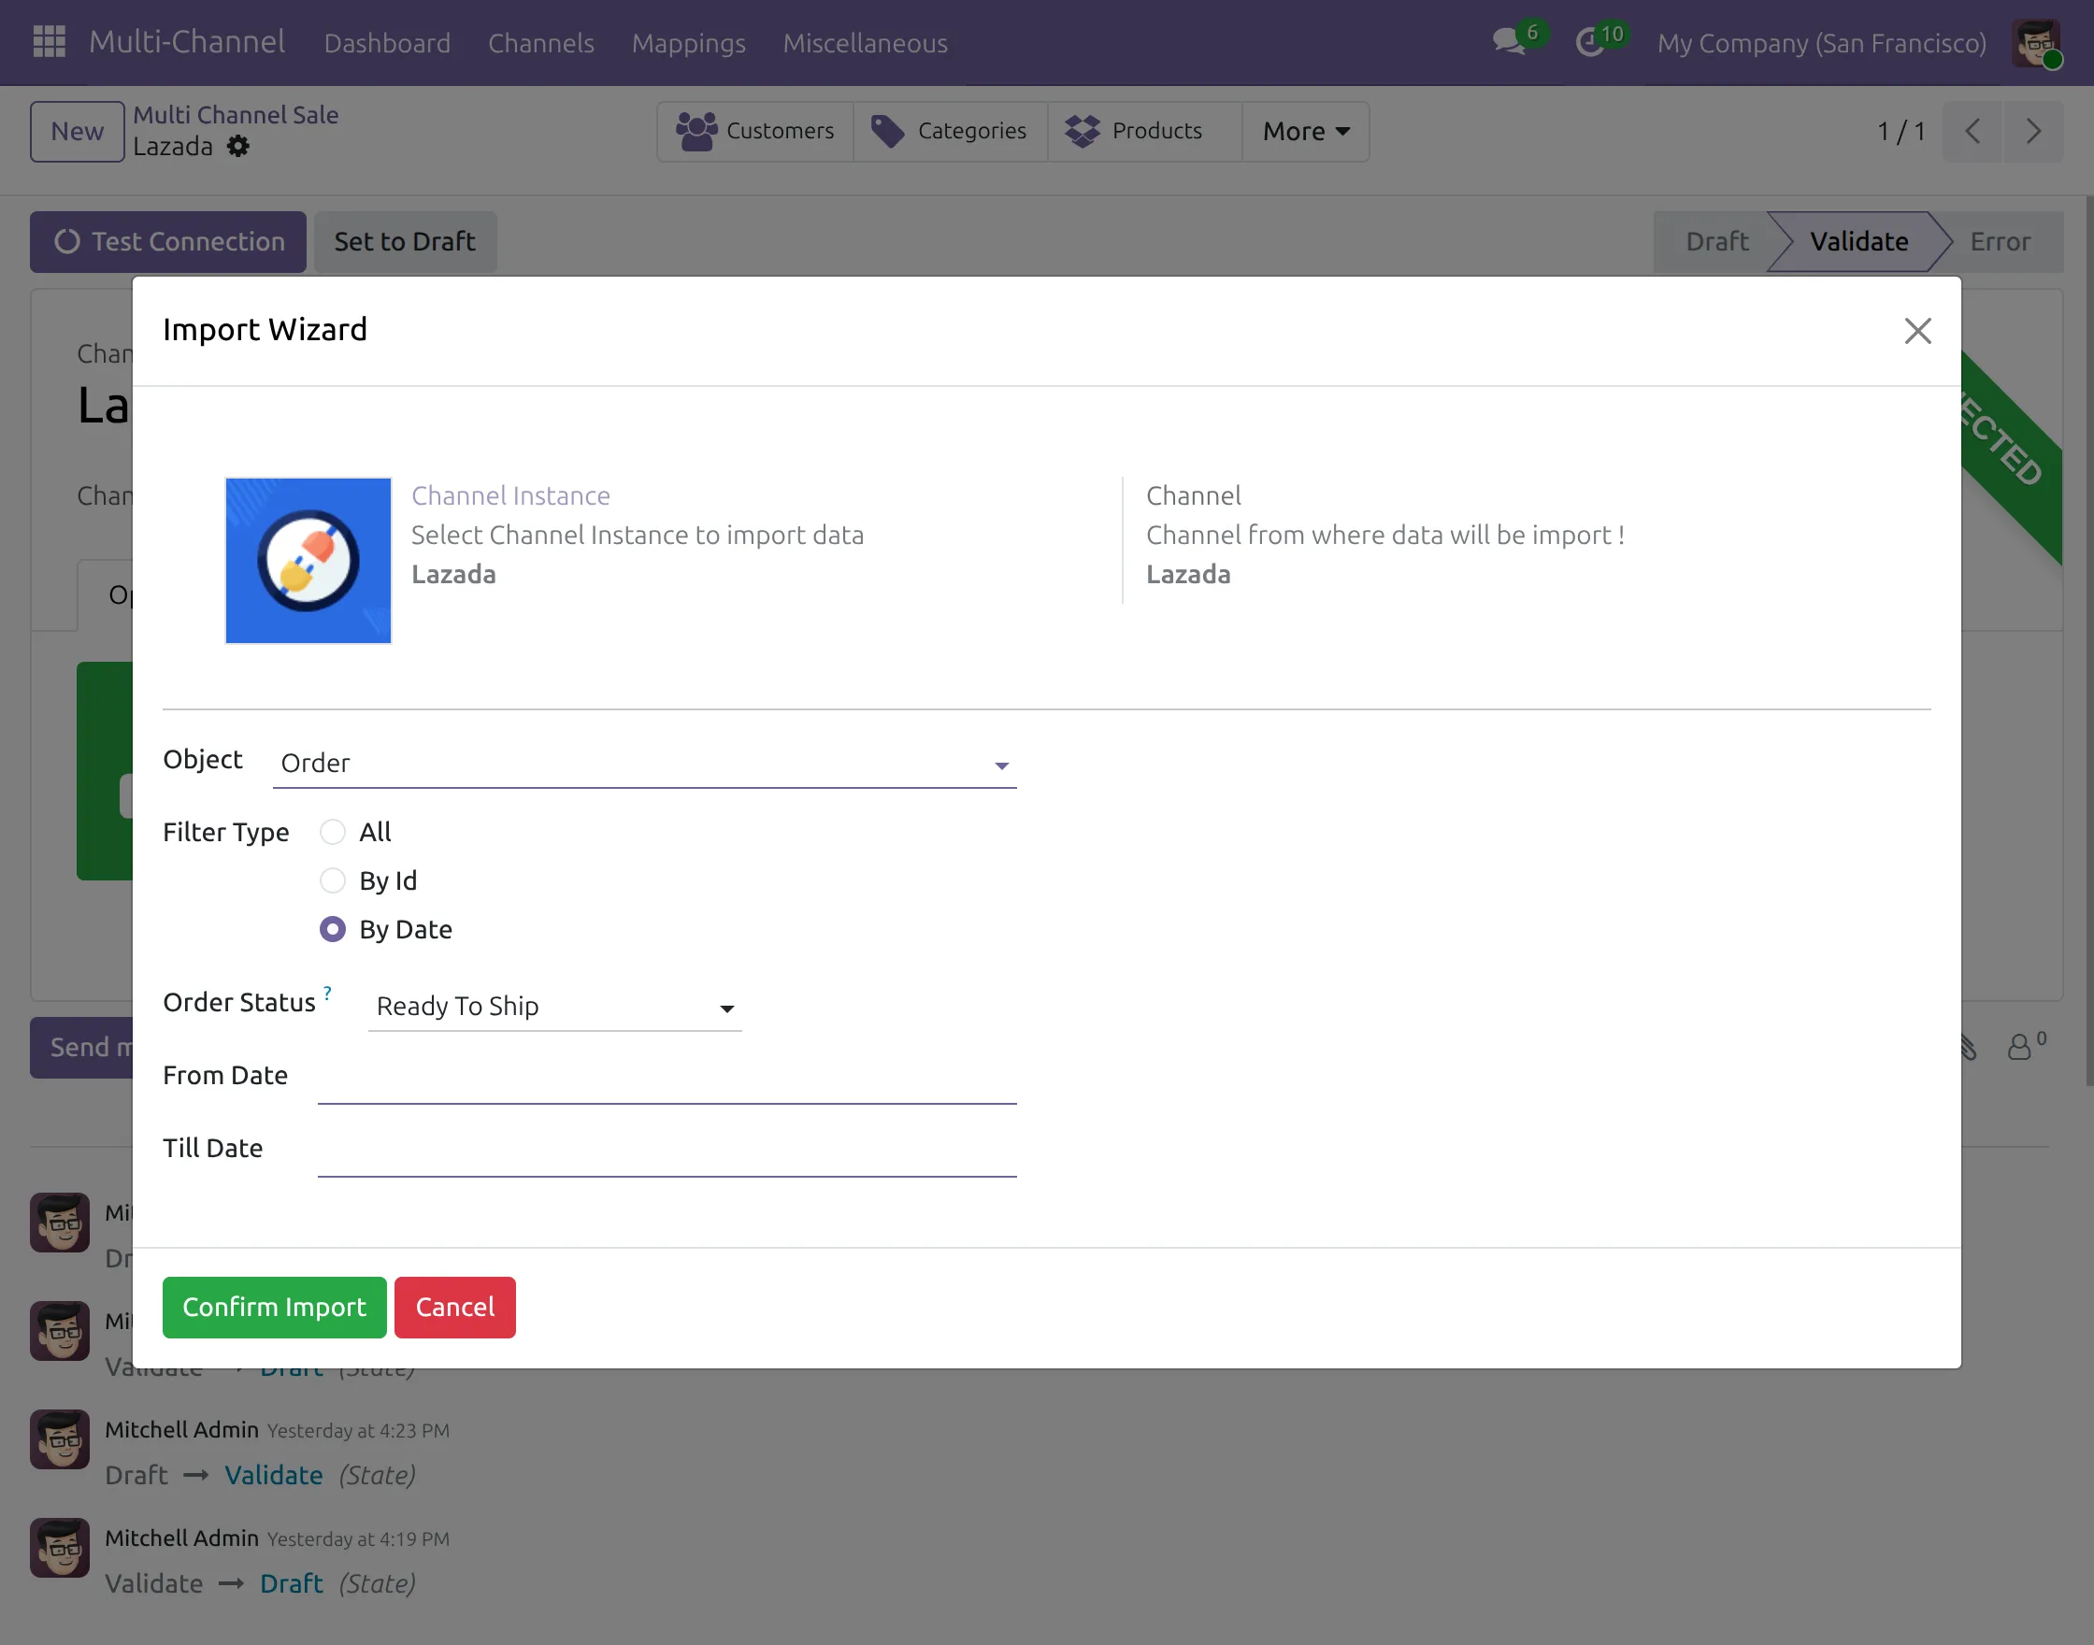The height and width of the screenshot is (1645, 2094).
Task: Open the Channels menu
Action: click(x=541, y=43)
